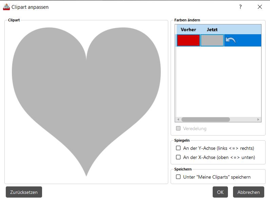The image size is (270, 202).
Task: Click the undo color change arrow icon
Action: (230, 40)
